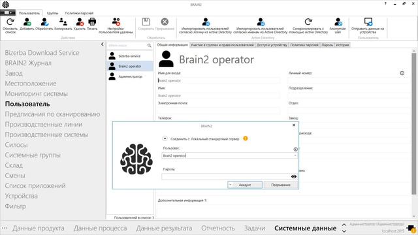Click search magnifier in user filter
This screenshot has width=418, height=235.
pyautogui.click(x=150, y=46)
